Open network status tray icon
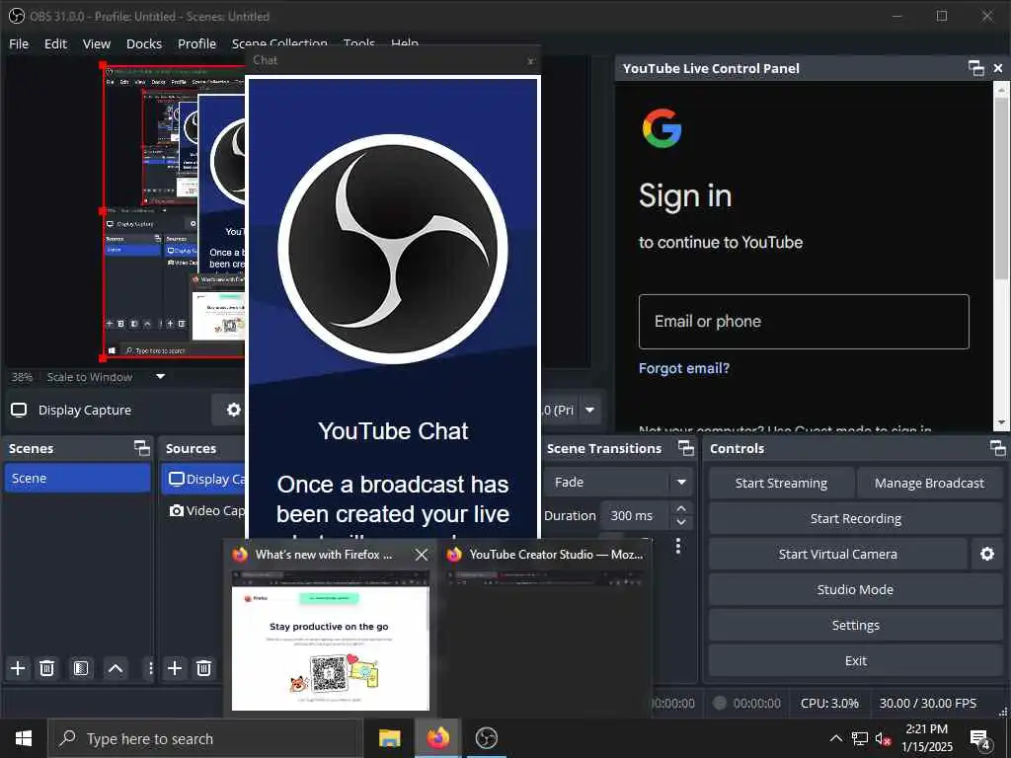The image size is (1011, 758). click(x=860, y=739)
